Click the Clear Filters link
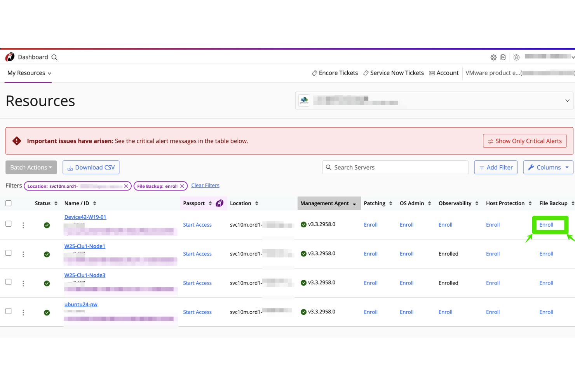Screen dimensions: 575x383 coord(205,185)
